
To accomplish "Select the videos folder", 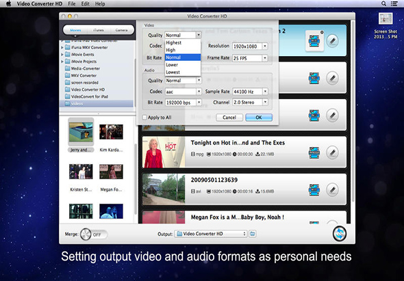I will (97, 103).
